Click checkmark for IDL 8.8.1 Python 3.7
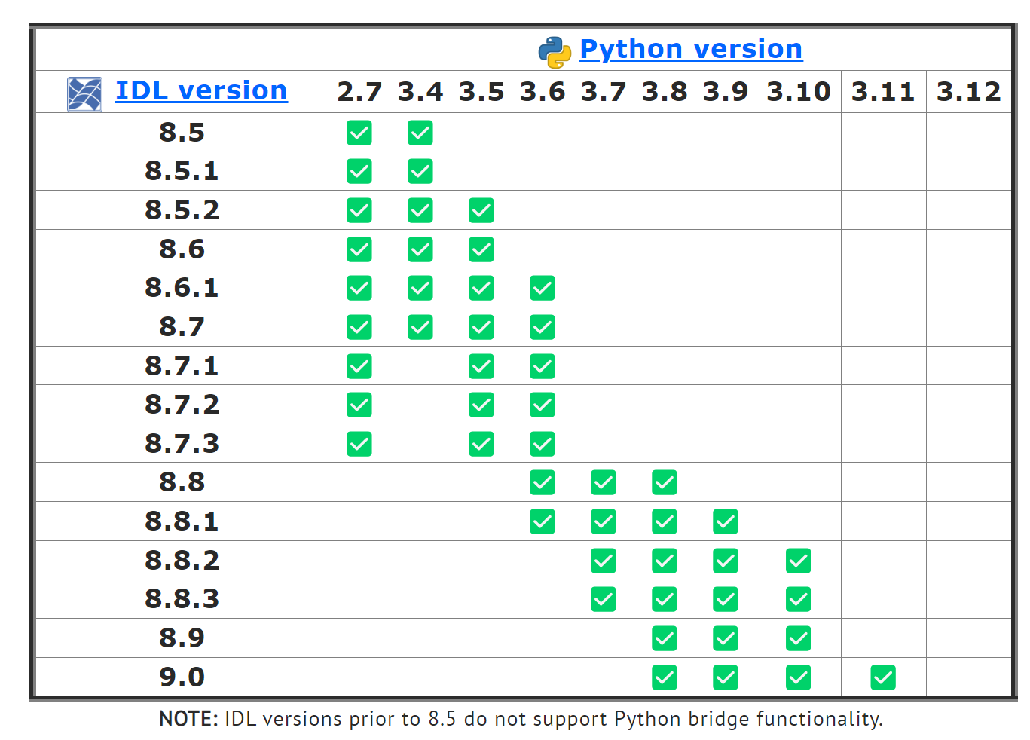1030x740 pixels. click(604, 521)
